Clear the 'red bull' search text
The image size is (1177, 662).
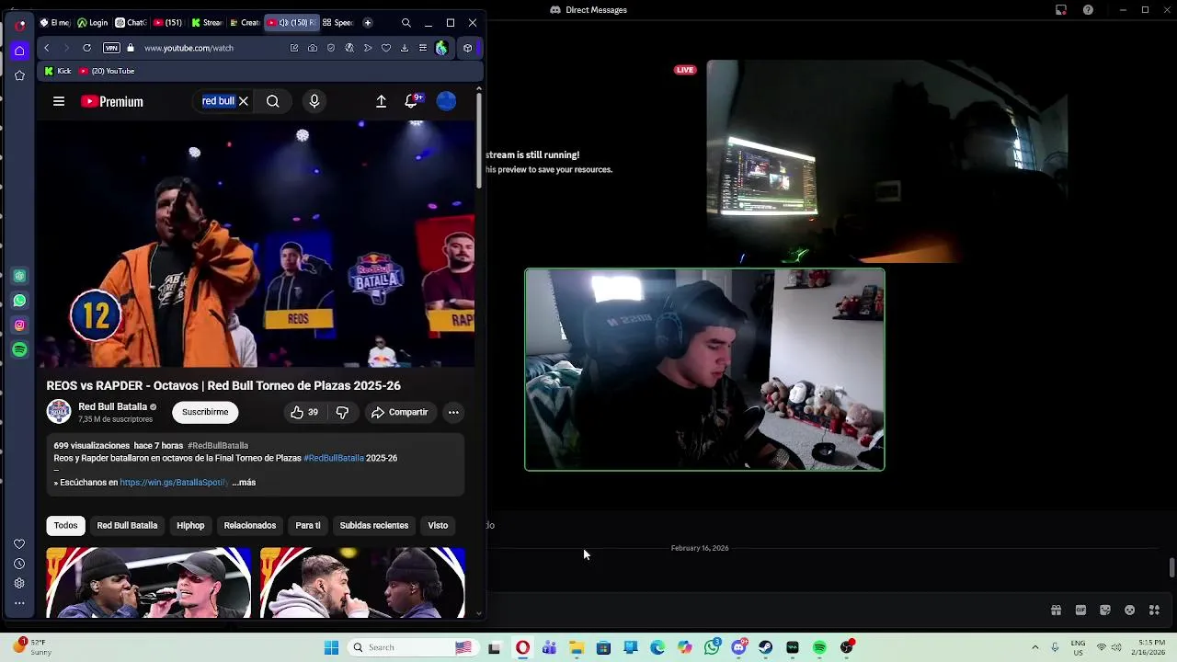244,101
